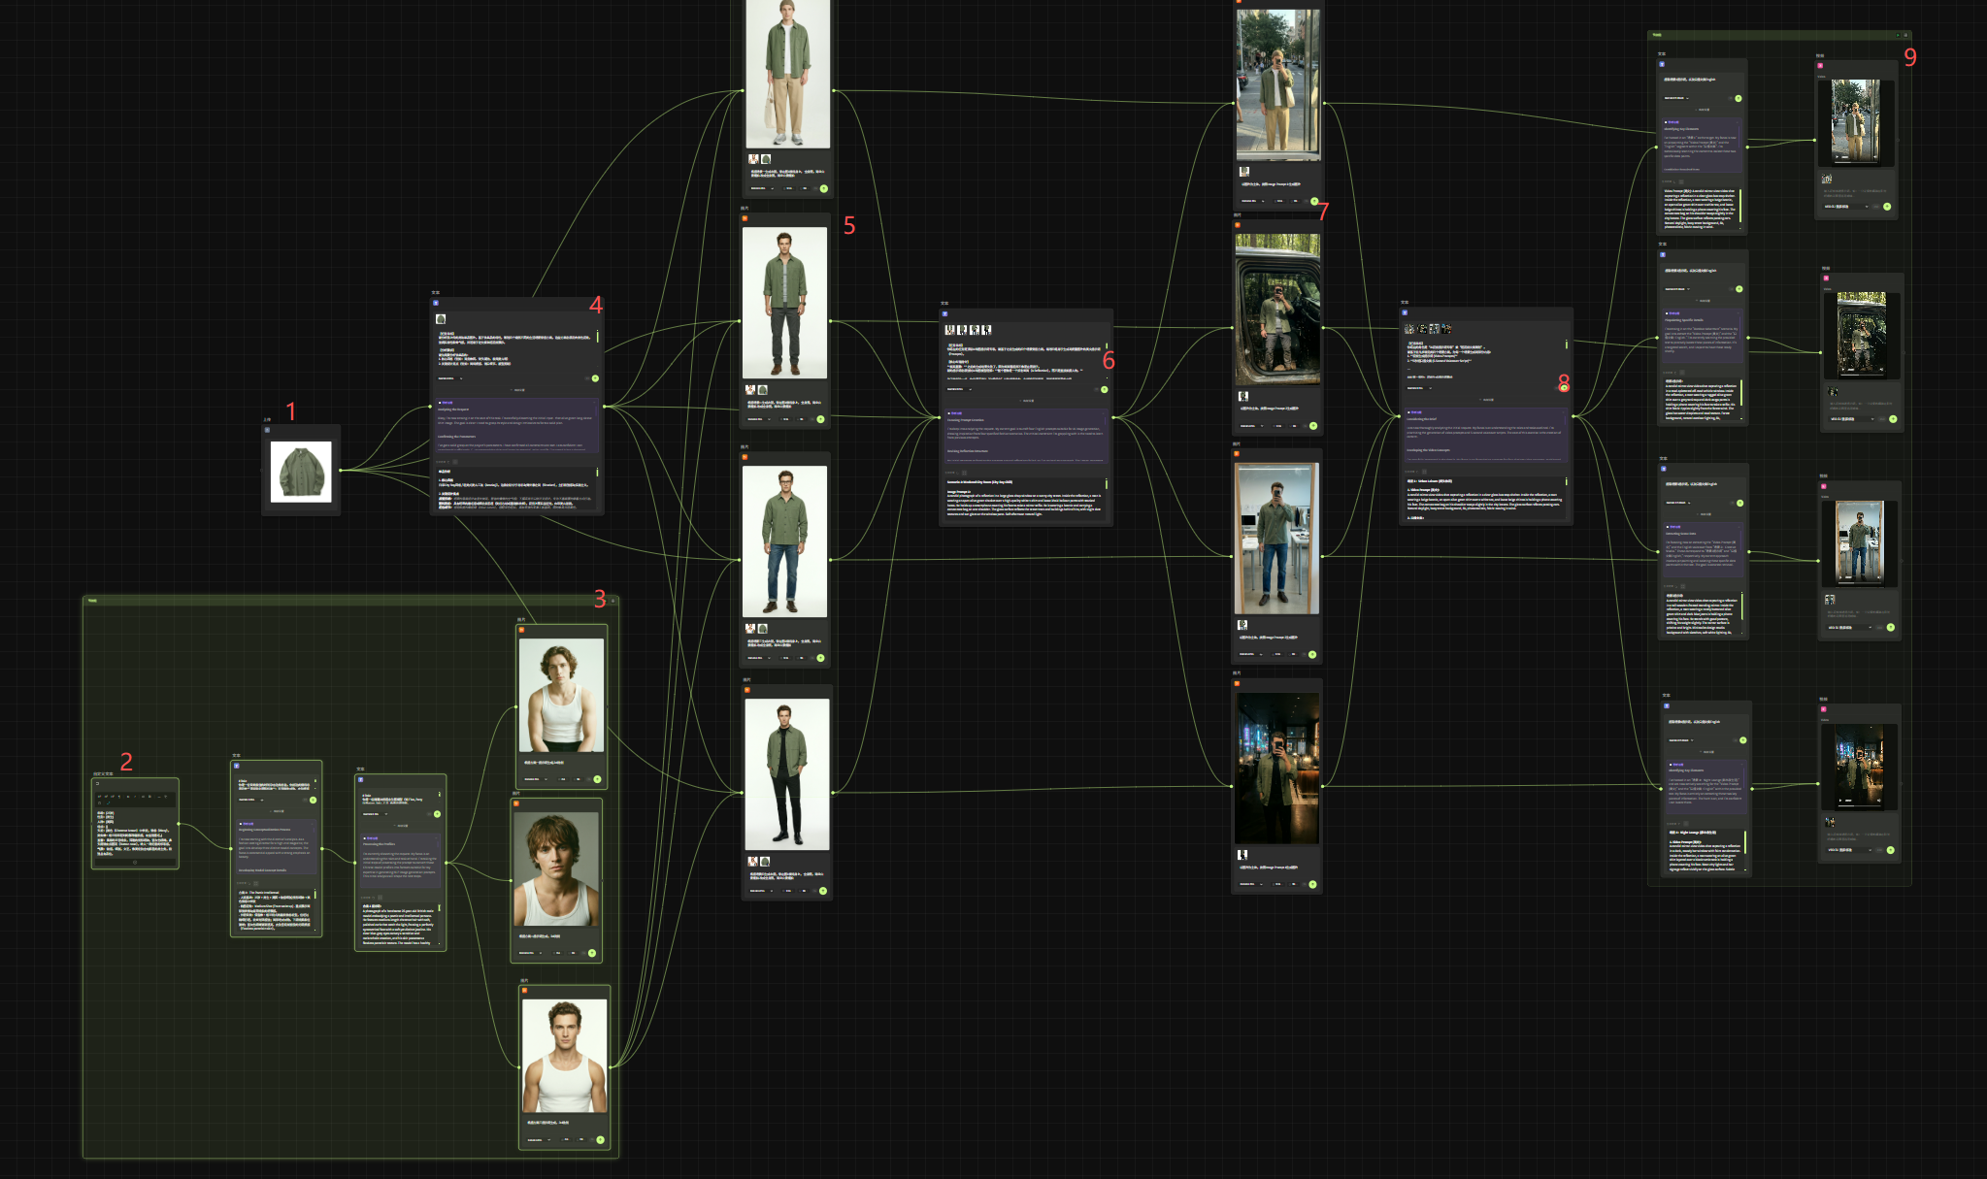
Task: Open video model dropdown in top video node
Action: 1845,207
